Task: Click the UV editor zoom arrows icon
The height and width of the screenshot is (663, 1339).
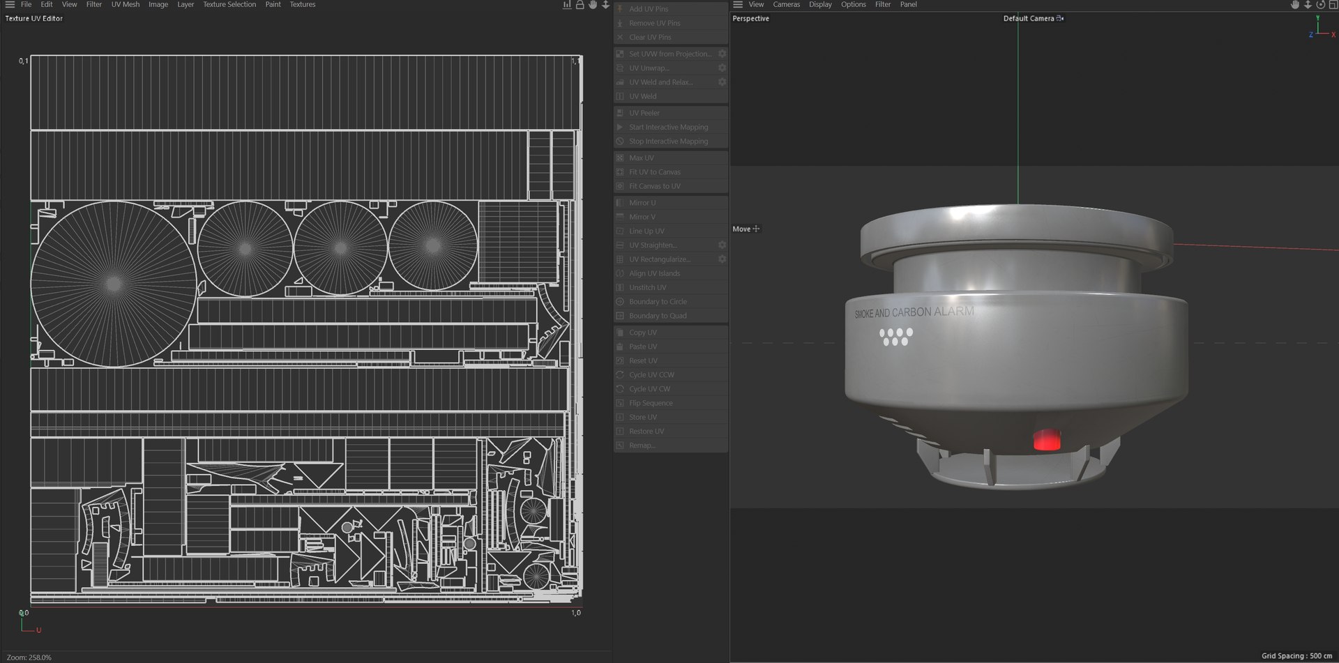Action: tap(605, 5)
